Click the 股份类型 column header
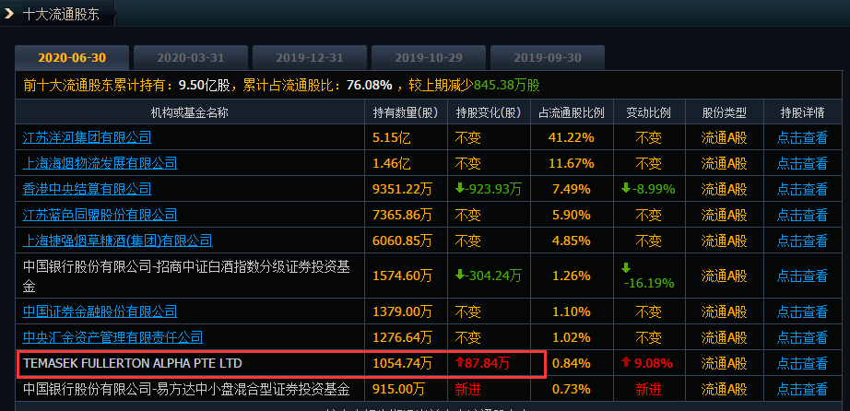Viewport: 850px width, 411px height. (725, 112)
